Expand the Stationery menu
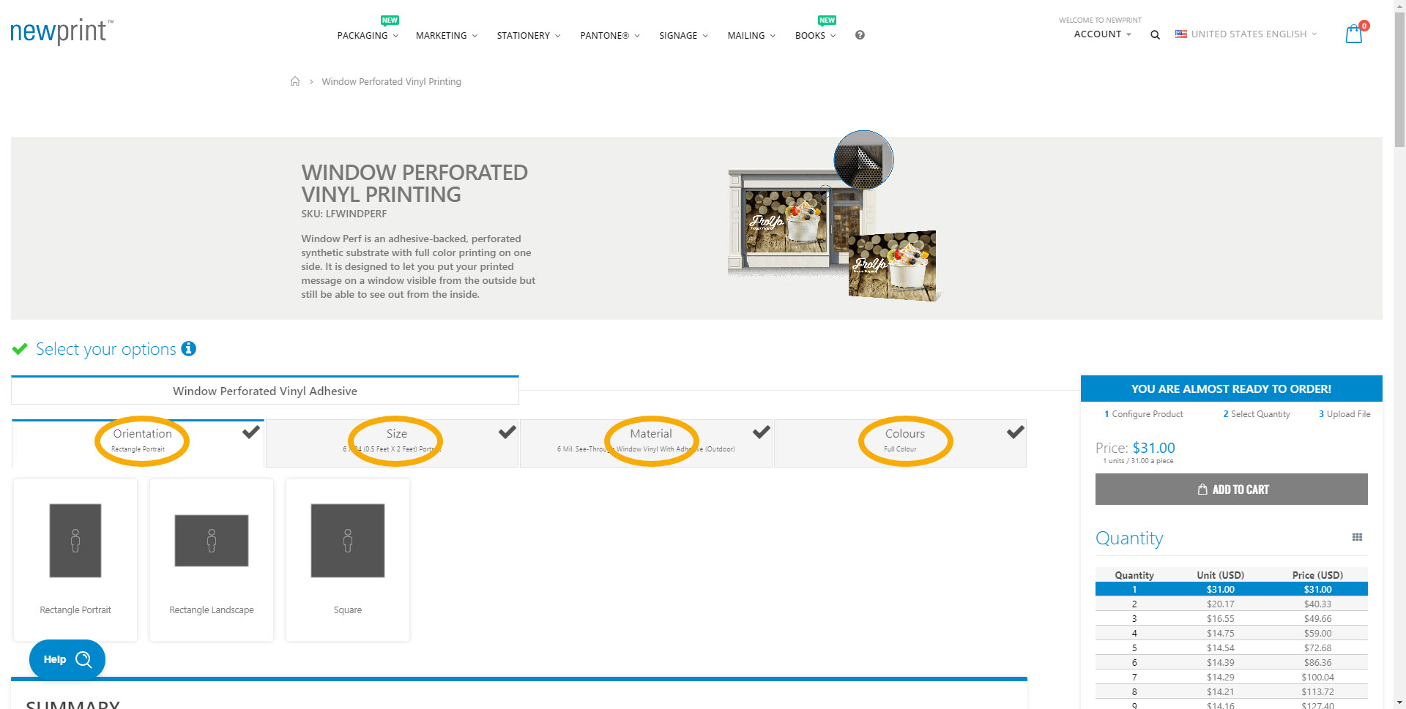 (529, 35)
